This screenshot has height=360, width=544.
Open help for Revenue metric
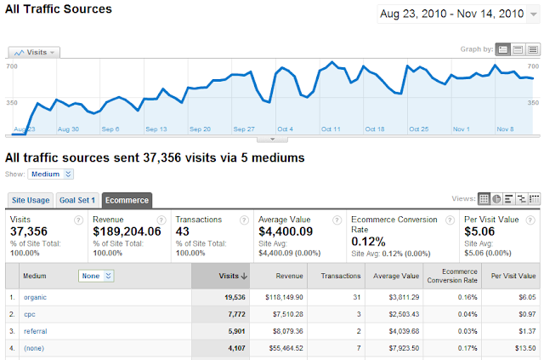161,220
